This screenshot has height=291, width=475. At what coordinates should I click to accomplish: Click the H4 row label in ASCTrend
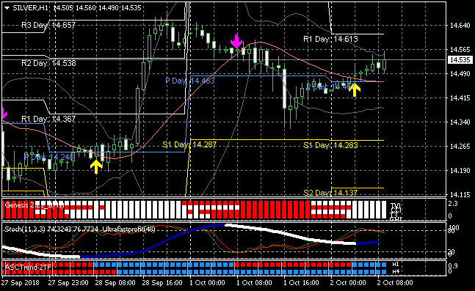coord(396,271)
